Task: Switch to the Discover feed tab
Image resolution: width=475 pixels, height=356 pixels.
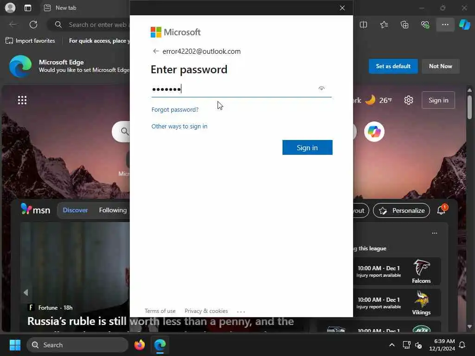Action: pyautogui.click(x=75, y=210)
